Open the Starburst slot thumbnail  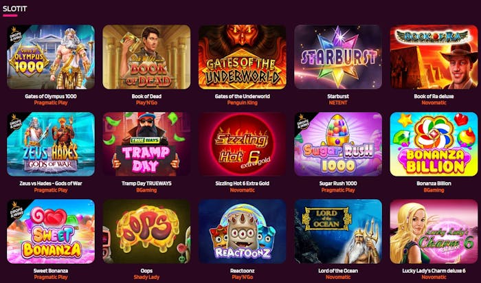click(x=338, y=57)
